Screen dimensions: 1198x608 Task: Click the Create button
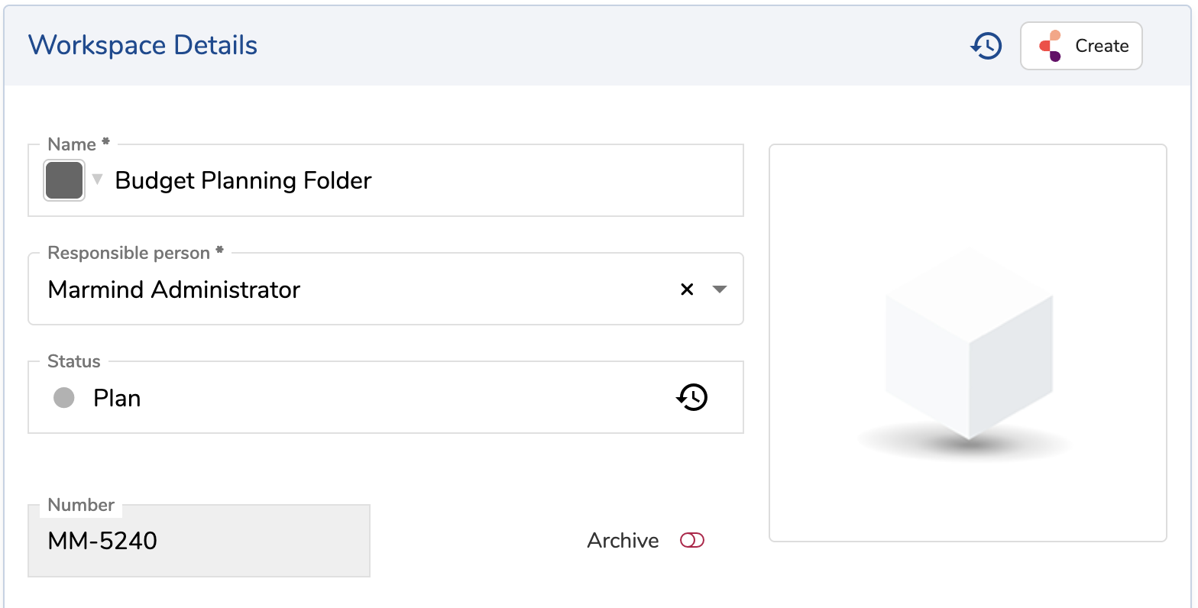(1081, 46)
